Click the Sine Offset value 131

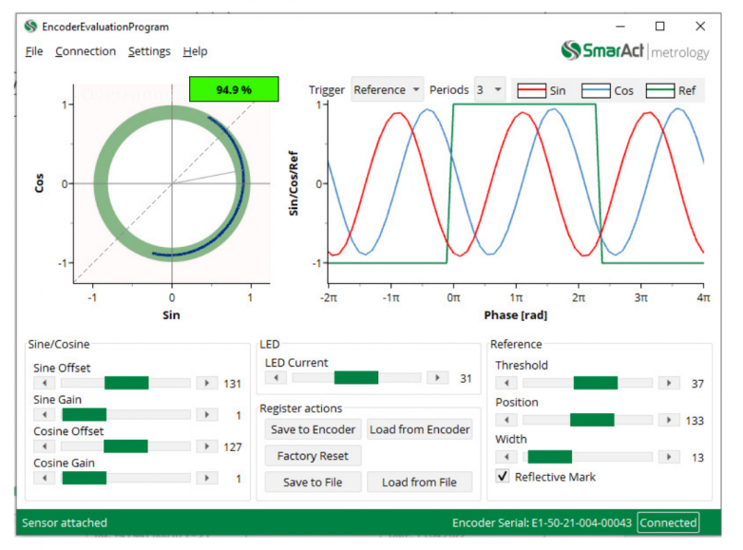pos(232,384)
